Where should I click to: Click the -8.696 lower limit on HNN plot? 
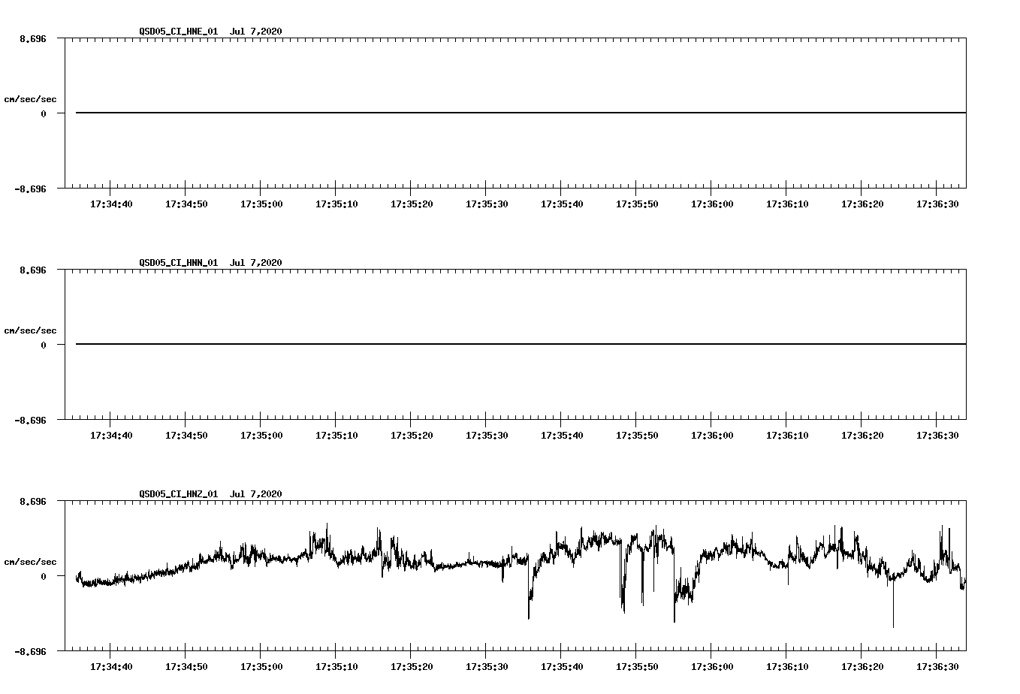[x=31, y=420]
